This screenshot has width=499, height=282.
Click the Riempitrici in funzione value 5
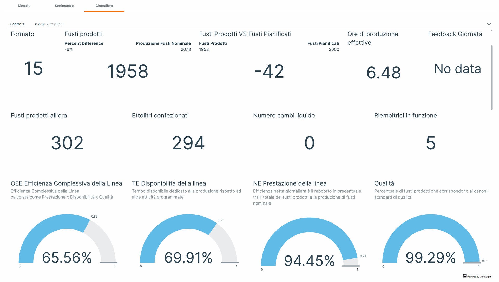pyautogui.click(x=431, y=143)
